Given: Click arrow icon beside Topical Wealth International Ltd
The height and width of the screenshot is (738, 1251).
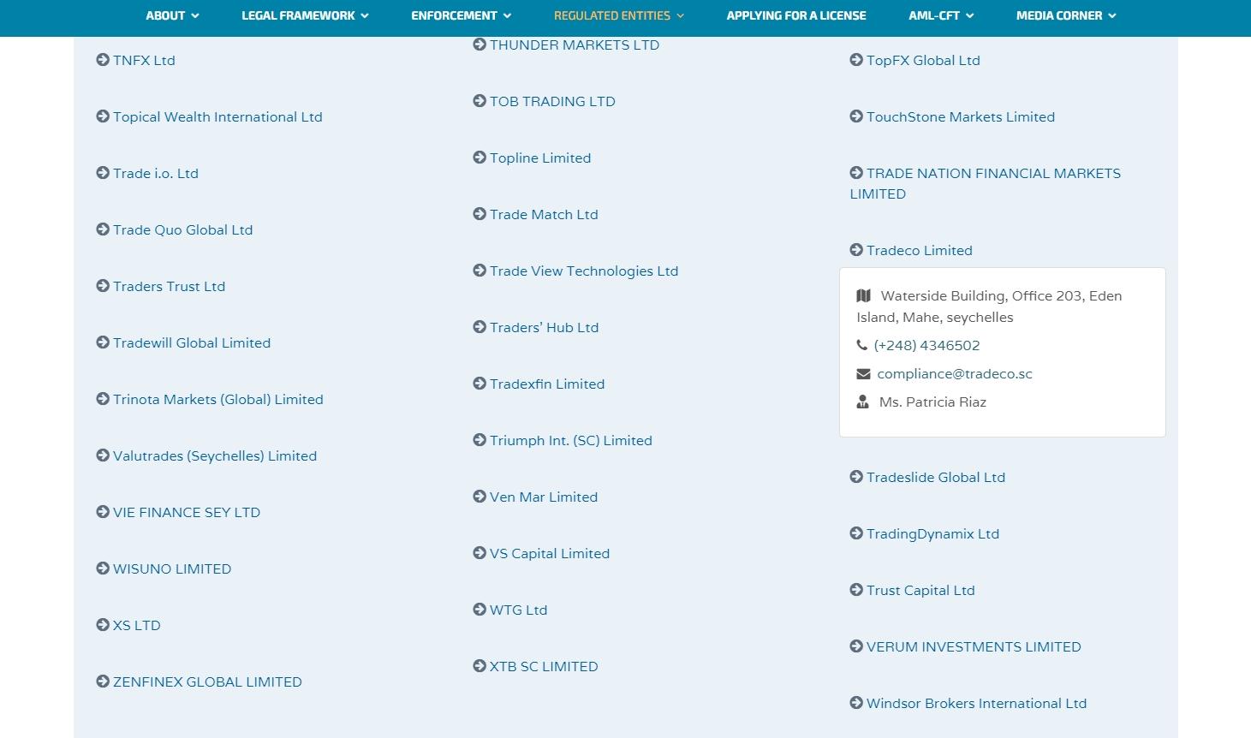Looking at the screenshot, I should pyautogui.click(x=103, y=116).
